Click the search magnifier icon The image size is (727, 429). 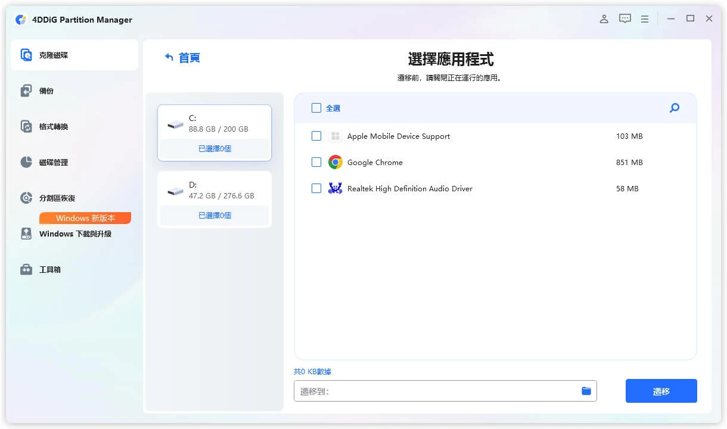click(674, 108)
